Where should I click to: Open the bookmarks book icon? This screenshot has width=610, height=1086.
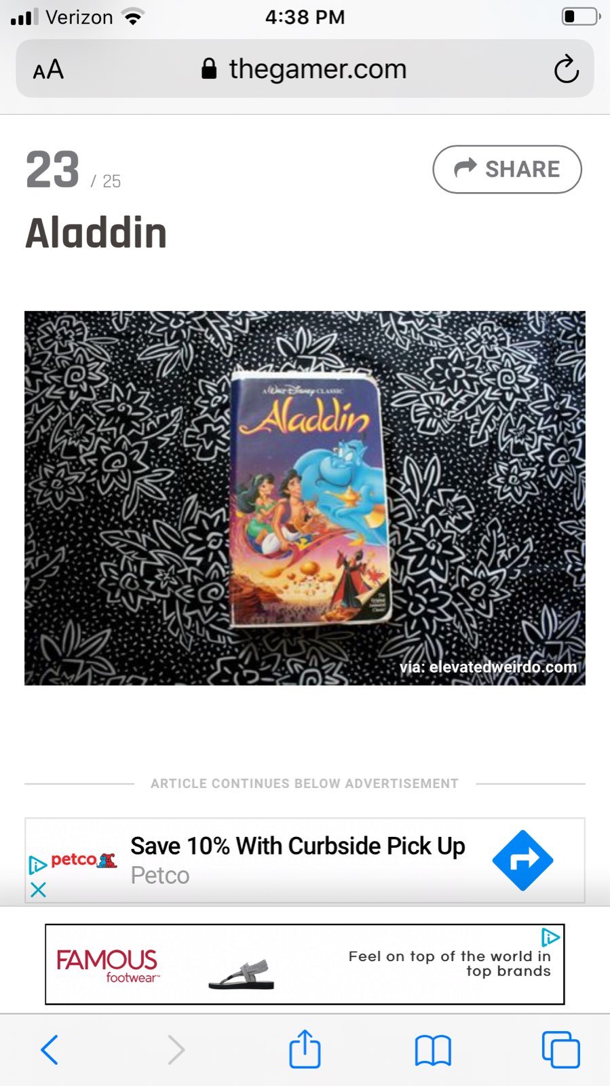(433, 1051)
